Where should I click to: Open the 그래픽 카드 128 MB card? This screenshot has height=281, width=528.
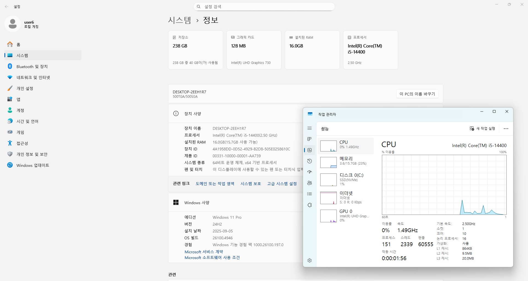(254, 50)
